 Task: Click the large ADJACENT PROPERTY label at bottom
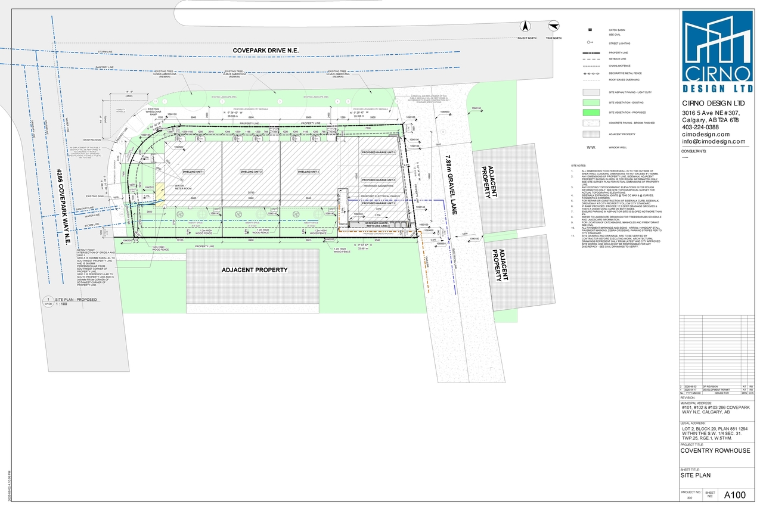[x=255, y=270]
